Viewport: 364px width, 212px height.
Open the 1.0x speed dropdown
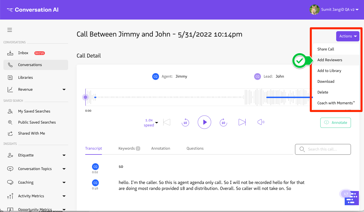151,122
